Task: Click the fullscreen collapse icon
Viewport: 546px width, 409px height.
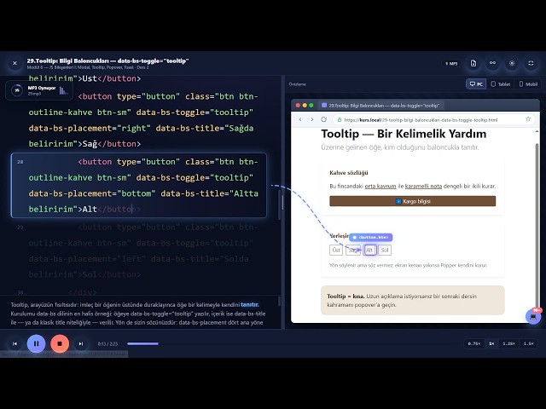Action: pos(531,63)
